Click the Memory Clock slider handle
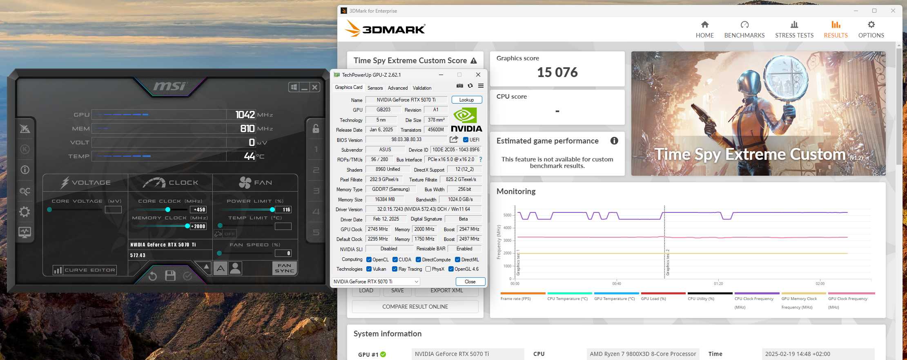This screenshot has width=907, height=360. (x=187, y=226)
